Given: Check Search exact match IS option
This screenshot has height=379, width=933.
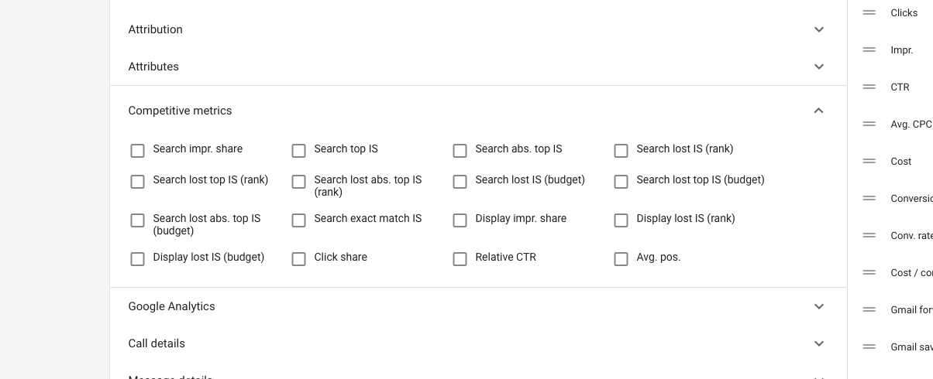Looking at the screenshot, I should point(299,220).
